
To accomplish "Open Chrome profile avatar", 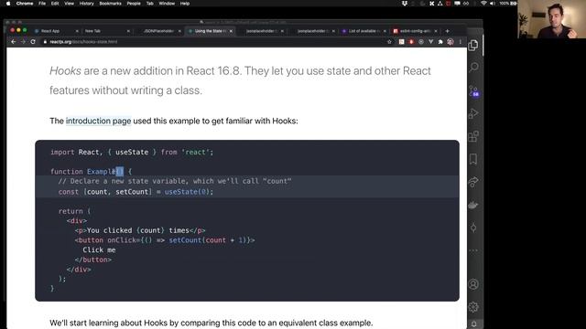I will click(450, 42).
